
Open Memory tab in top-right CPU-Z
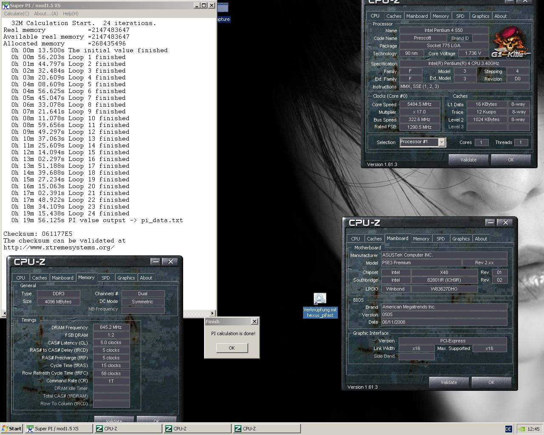coord(441,16)
